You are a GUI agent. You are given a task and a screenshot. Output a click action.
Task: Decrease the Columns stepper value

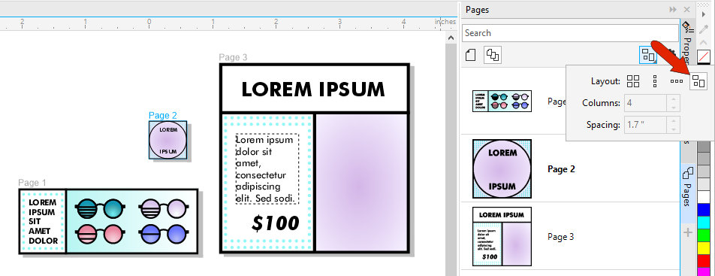(x=674, y=108)
